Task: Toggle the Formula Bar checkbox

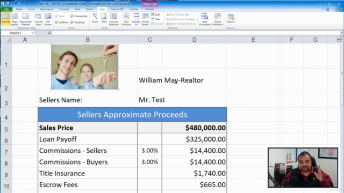Action: click(79, 16)
